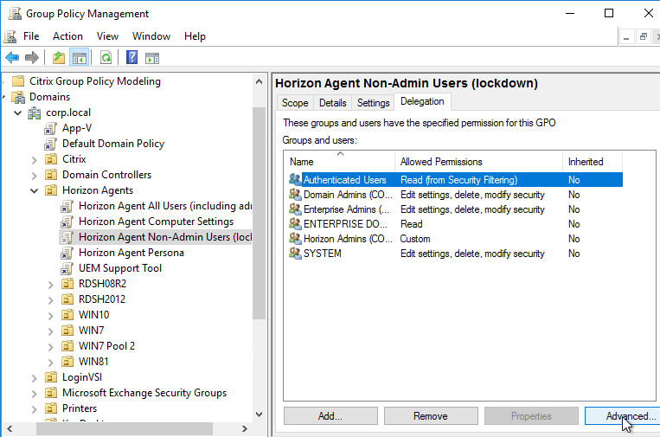Expand the LoginVSI OU

(34, 377)
